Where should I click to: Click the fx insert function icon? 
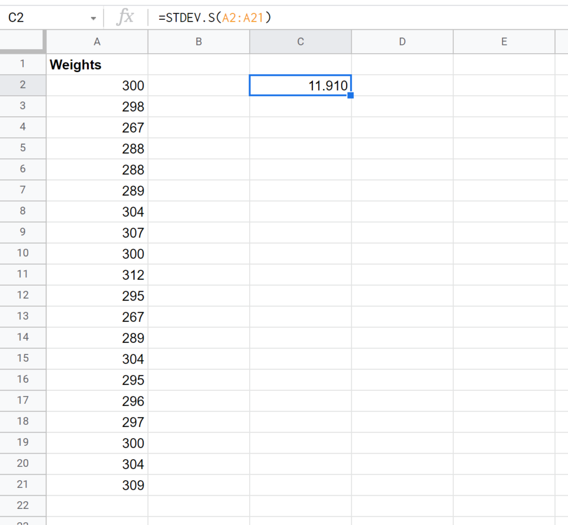126,17
